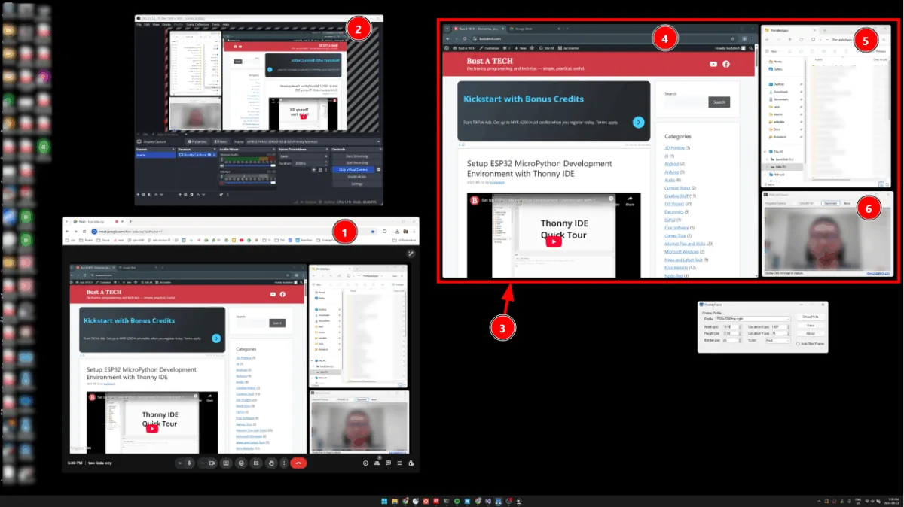Image resolution: width=904 pixels, height=507 pixels.
Task: Play the Thonny IDE Quick Tour video
Action: (x=554, y=241)
